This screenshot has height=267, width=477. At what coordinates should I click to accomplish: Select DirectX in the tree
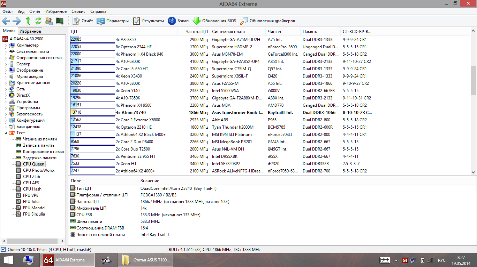point(23,95)
